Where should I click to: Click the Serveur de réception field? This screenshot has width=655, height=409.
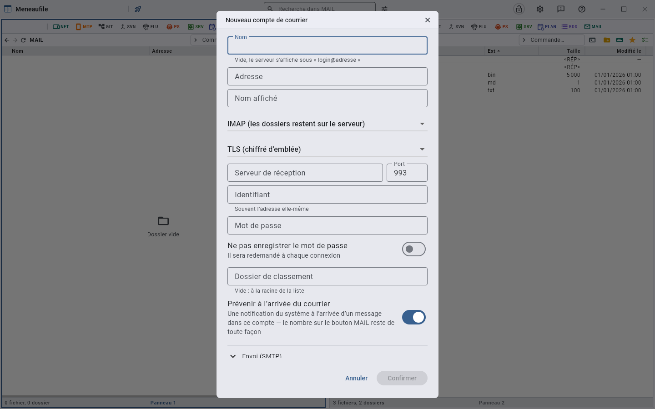305,173
